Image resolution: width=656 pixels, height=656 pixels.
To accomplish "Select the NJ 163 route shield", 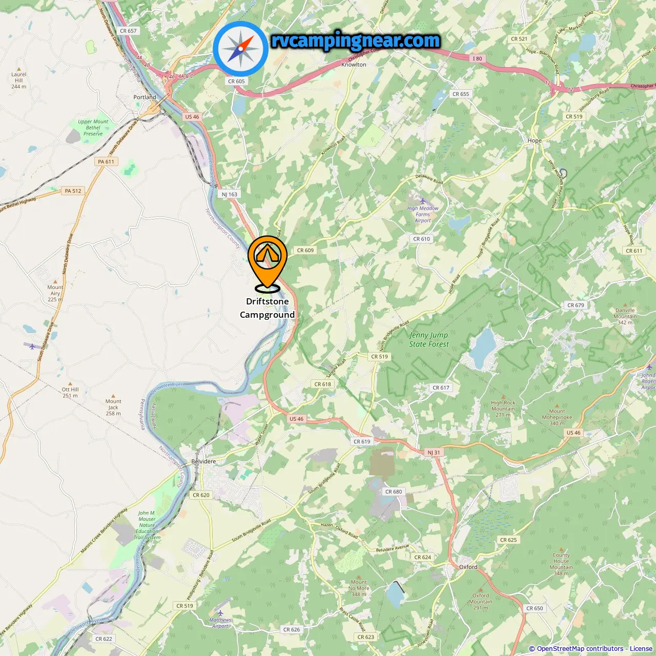I will tap(229, 194).
